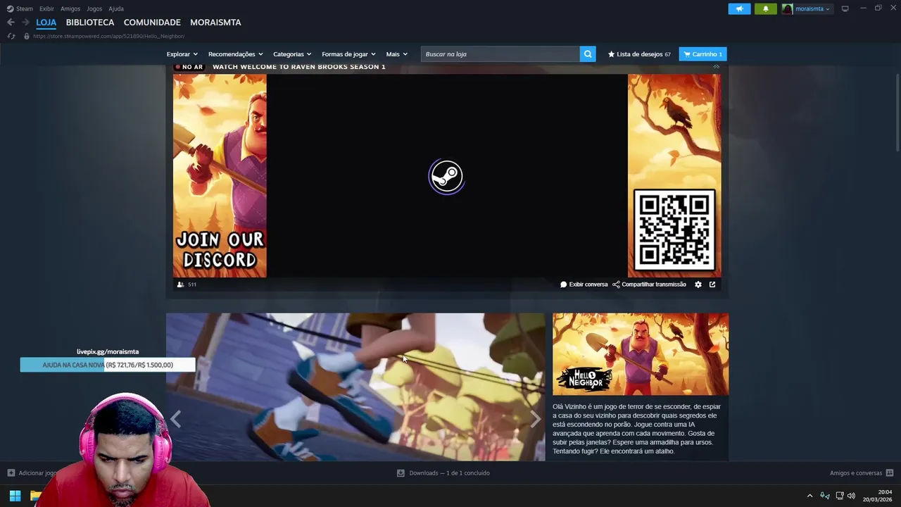Pop out the broadcast in new window
The image size is (901, 507).
(712, 284)
